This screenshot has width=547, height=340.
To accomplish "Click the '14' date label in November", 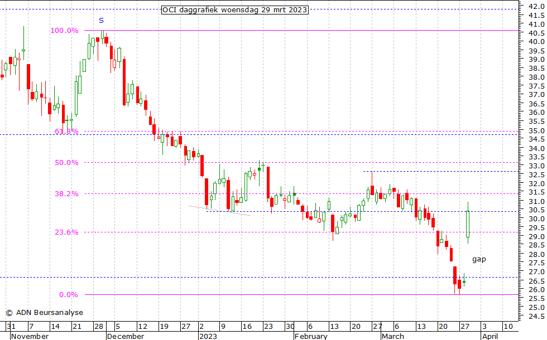I will click(55, 327).
